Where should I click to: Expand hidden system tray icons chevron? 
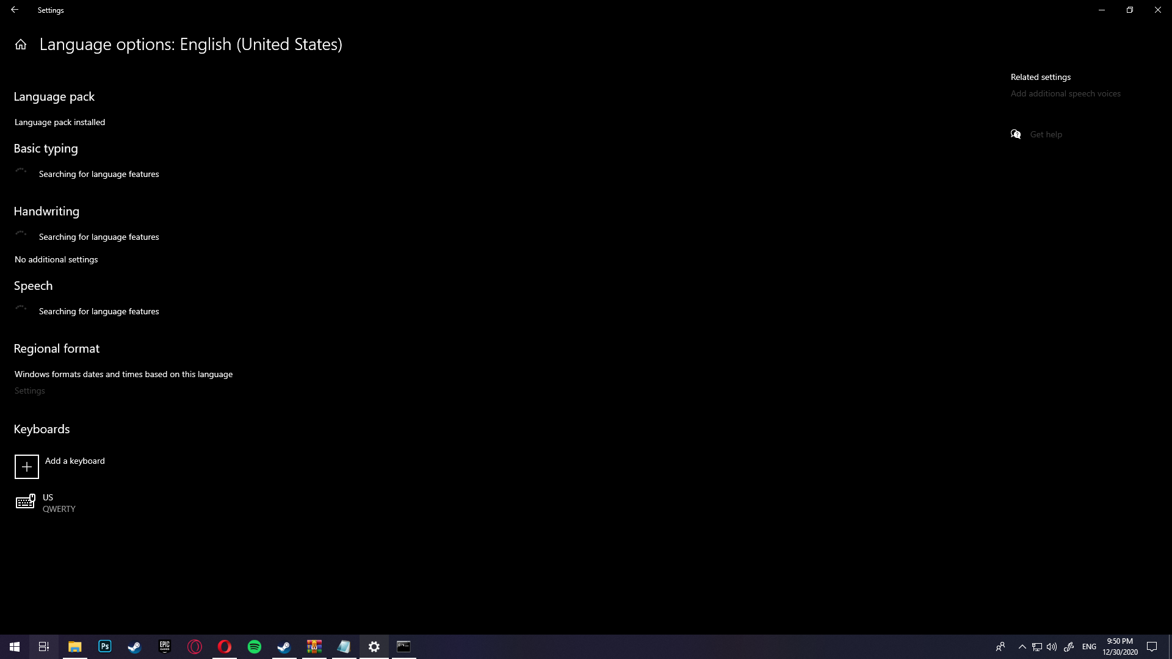click(x=1022, y=647)
